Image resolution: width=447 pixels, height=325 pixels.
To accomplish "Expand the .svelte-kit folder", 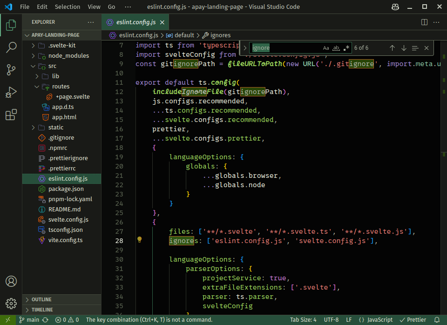I will coord(62,45).
